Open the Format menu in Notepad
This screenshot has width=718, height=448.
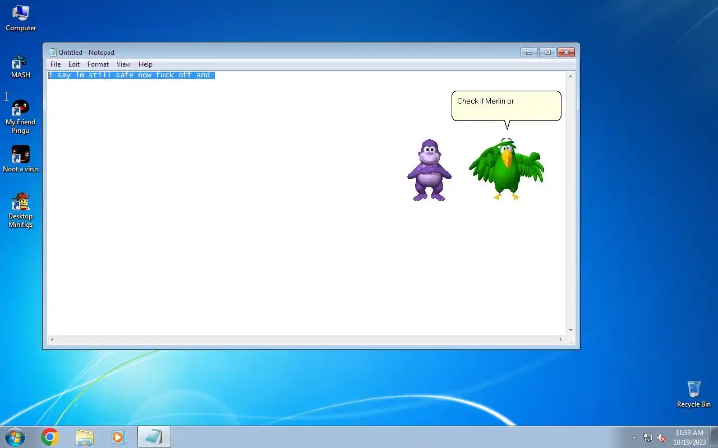coord(98,64)
